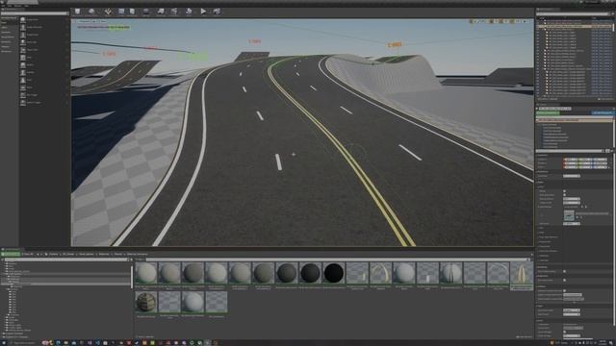
Task: Open the File menu
Action: click(3, 6)
